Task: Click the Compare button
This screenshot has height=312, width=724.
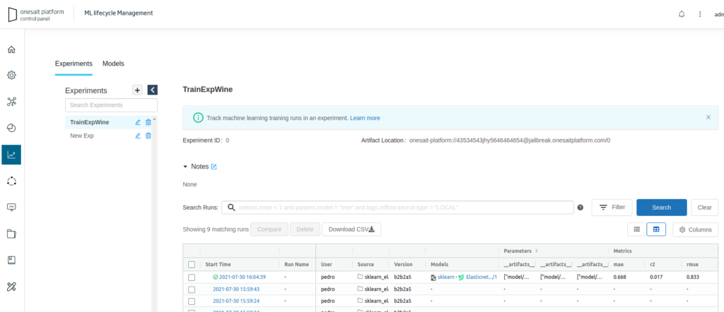Action: (269, 229)
